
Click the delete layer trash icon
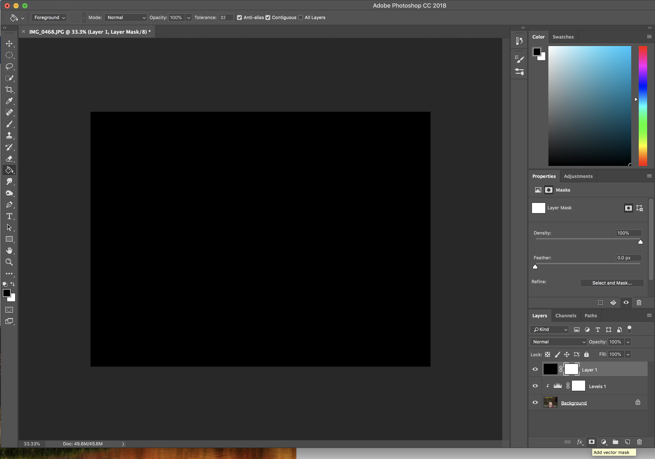(639, 442)
